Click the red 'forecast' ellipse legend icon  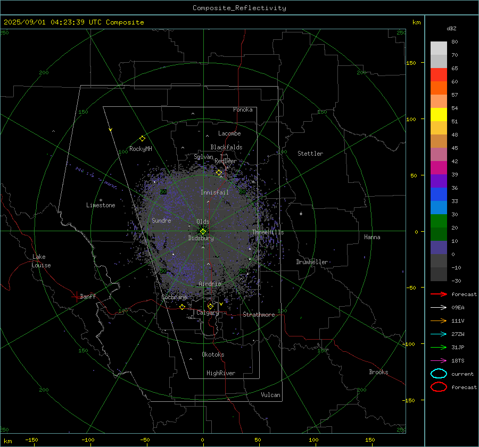coord(439,387)
